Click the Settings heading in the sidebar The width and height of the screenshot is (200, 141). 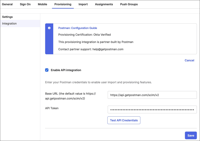pos(7,17)
